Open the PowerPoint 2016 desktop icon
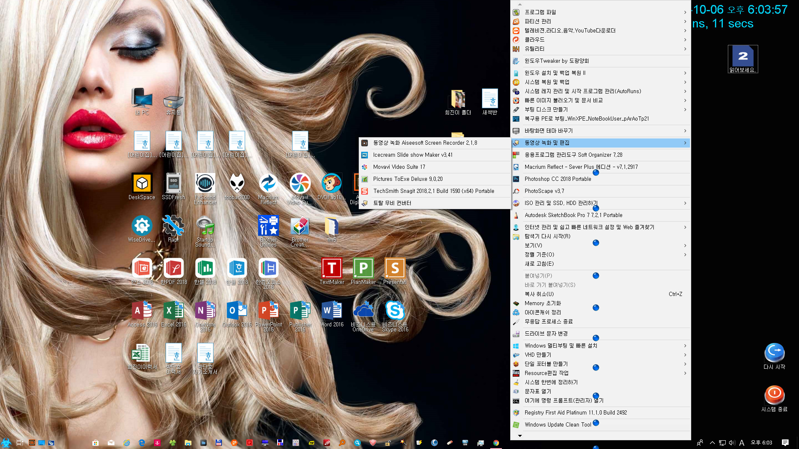 [x=268, y=316]
